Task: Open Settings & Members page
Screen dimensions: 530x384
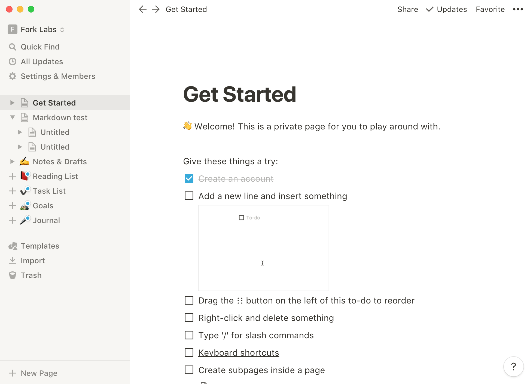Action: point(58,76)
